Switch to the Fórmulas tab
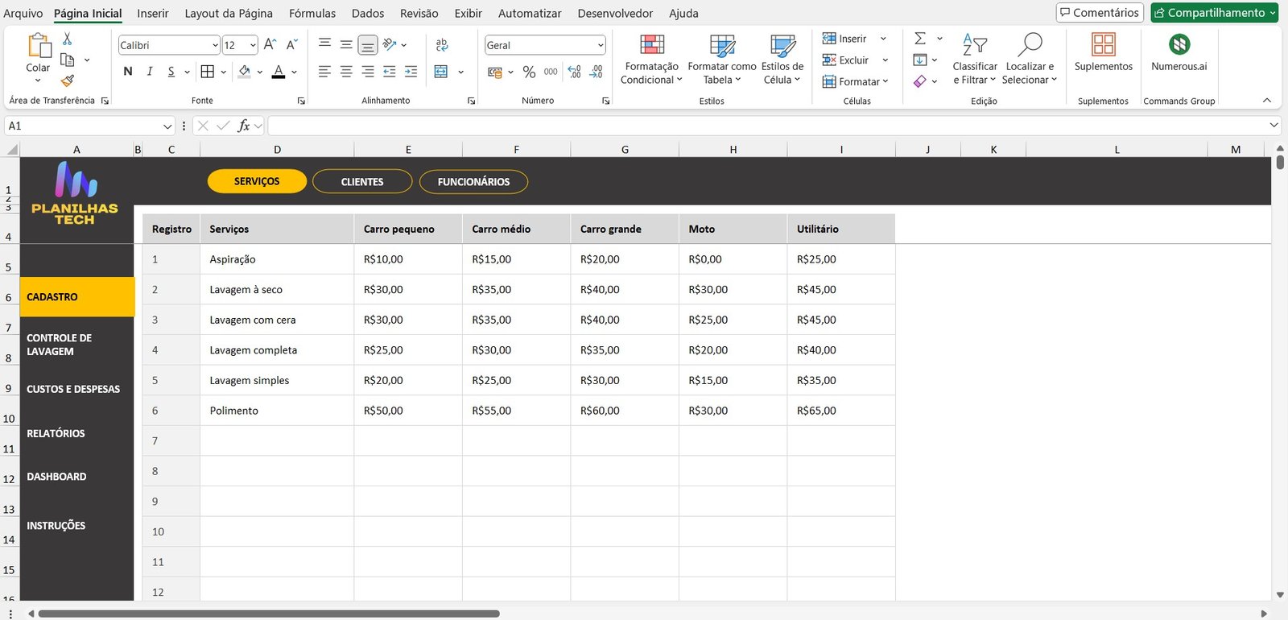 click(312, 13)
